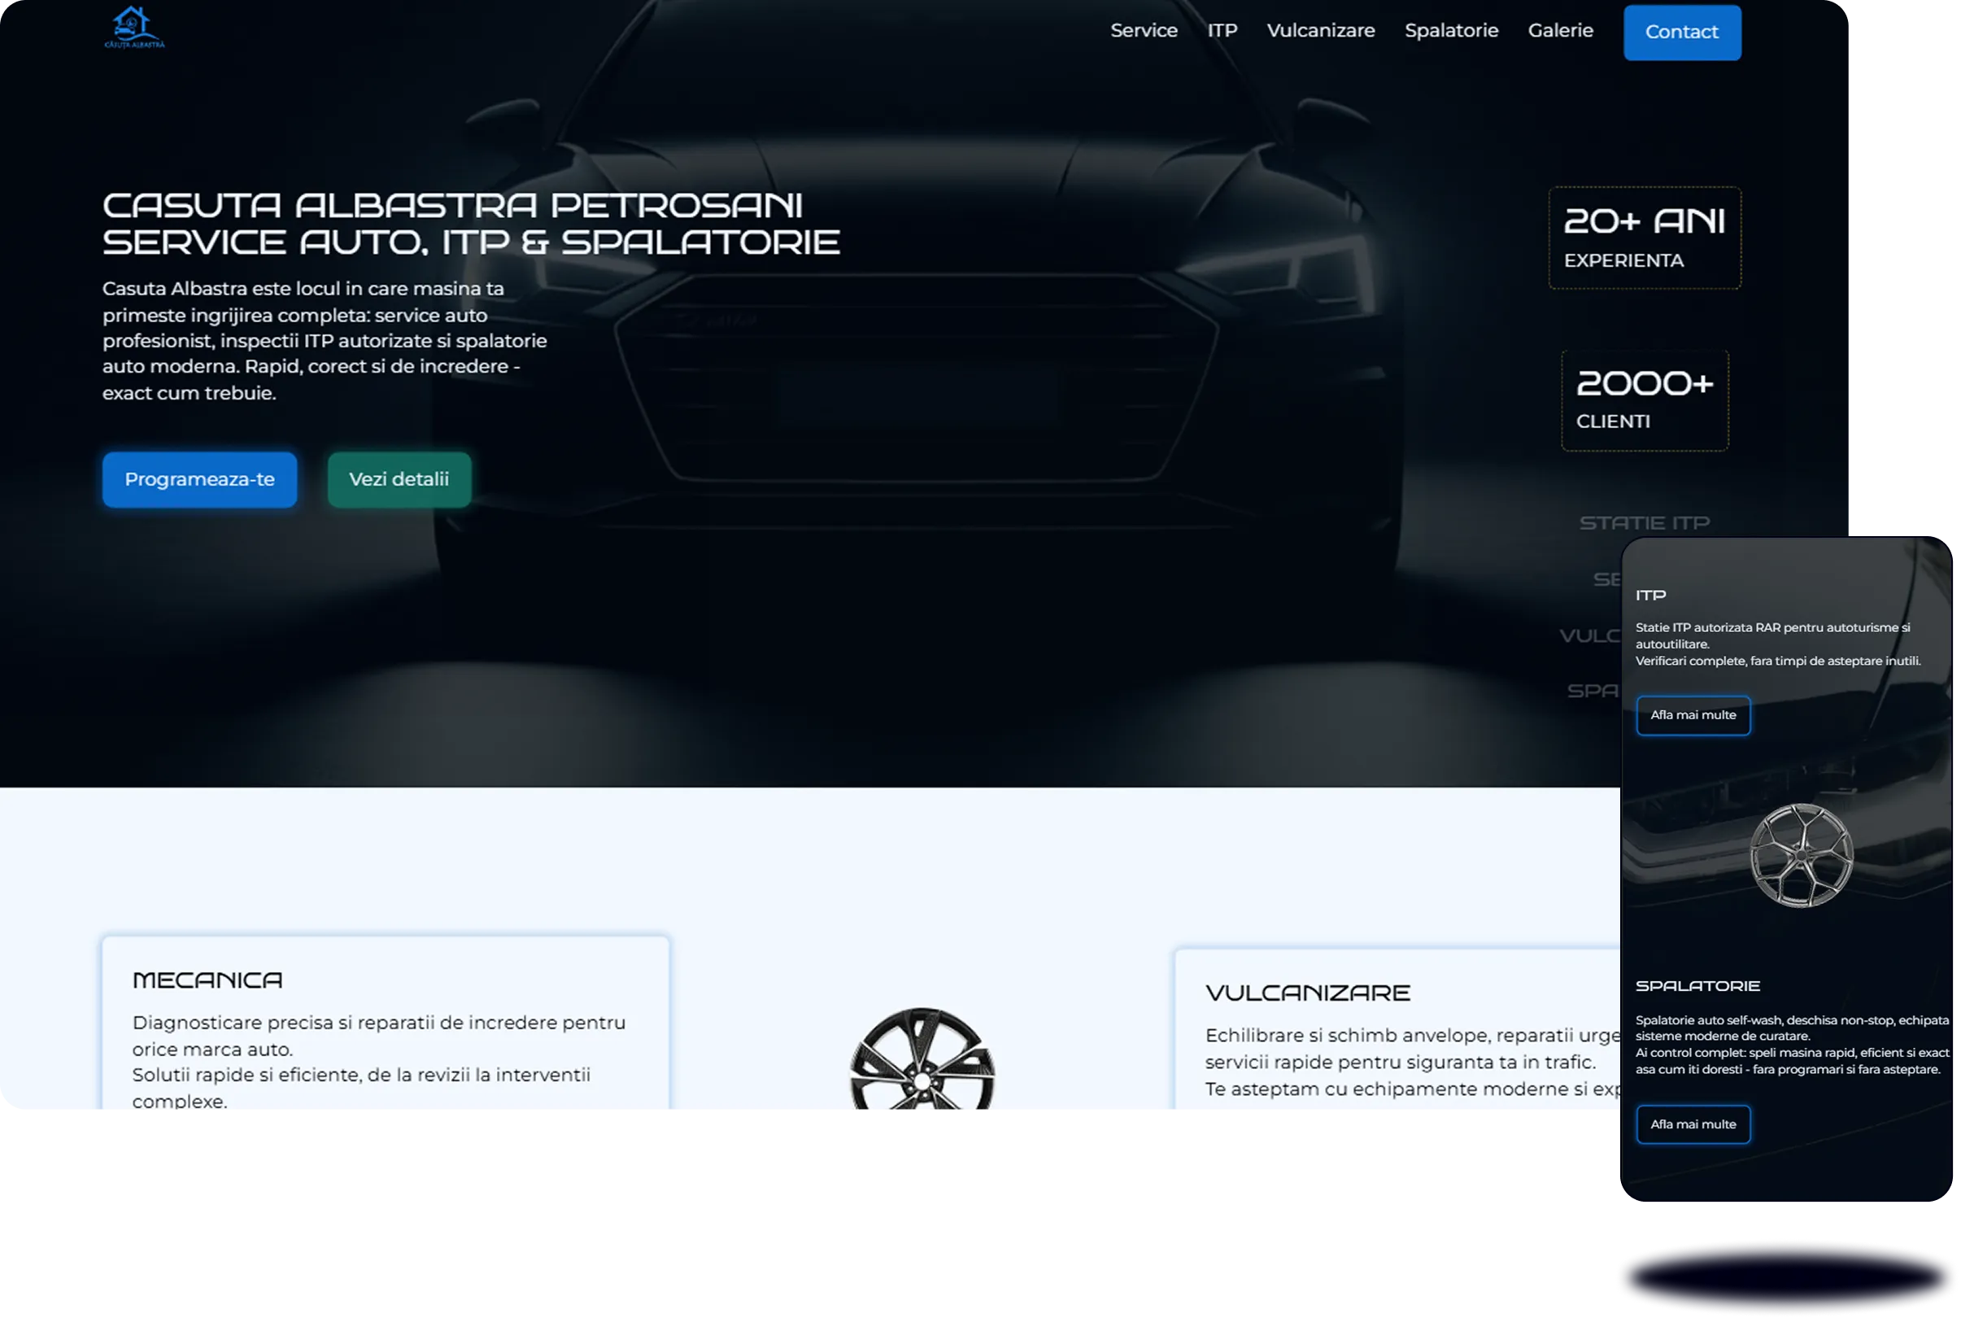The height and width of the screenshot is (1318, 1961).
Task: Click the hero paragraph starting 'Casuta Albastra este locul'
Action: 325,340
